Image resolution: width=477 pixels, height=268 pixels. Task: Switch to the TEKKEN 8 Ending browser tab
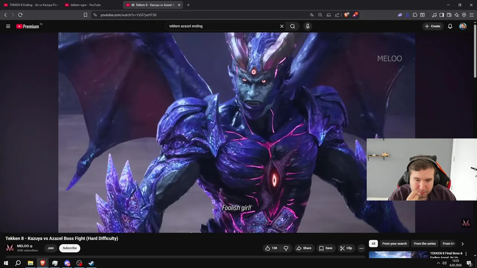tap(31, 5)
